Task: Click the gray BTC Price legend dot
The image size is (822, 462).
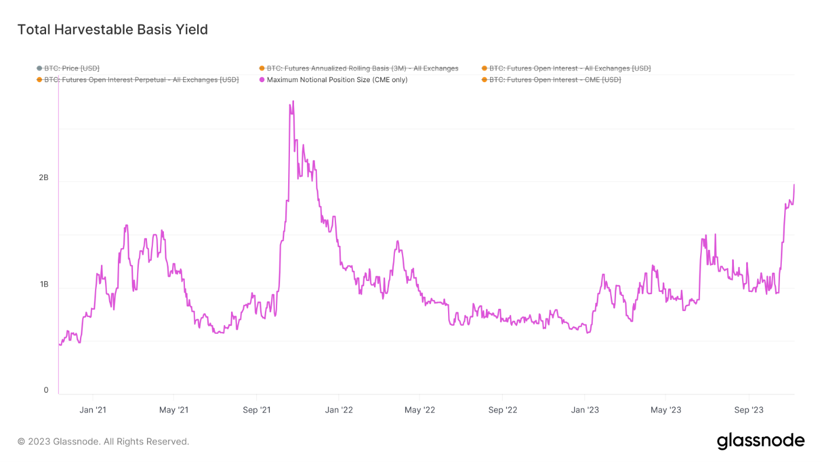Action: click(39, 69)
